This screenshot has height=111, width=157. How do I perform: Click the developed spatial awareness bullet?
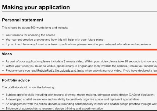pyautogui.click(x=73, y=99)
